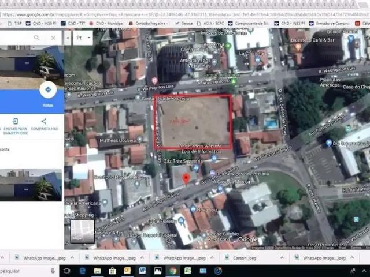Switch to Mapa view thumbnail
370x277 pixels.
point(82,231)
